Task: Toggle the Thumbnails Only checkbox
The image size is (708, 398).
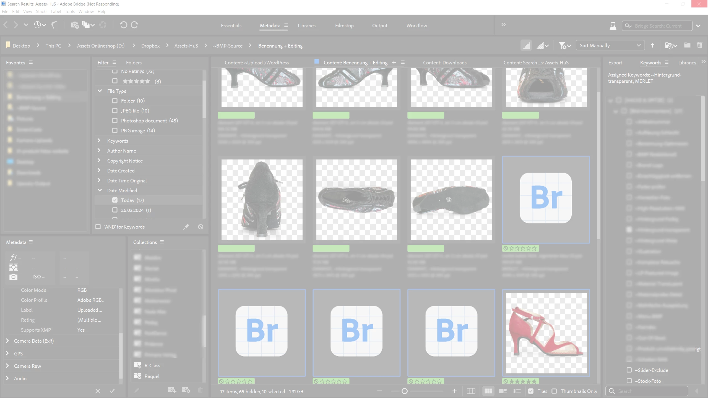Action: click(554, 391)
